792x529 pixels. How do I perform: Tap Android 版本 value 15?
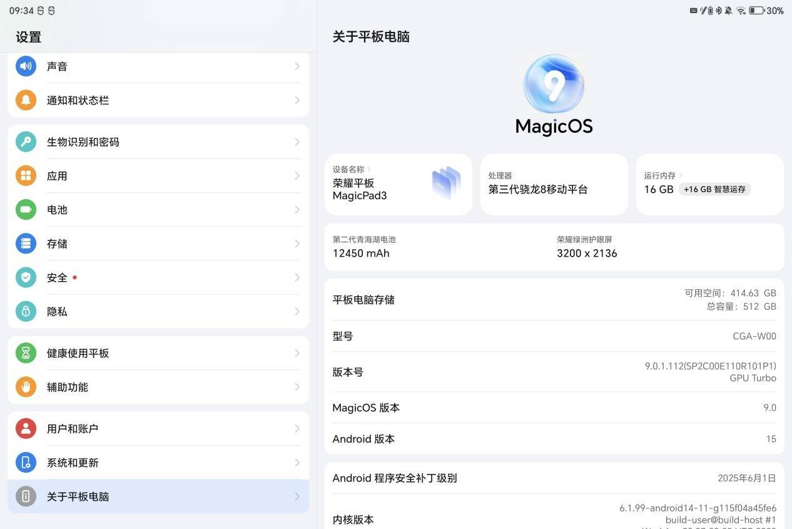[771, 439]
